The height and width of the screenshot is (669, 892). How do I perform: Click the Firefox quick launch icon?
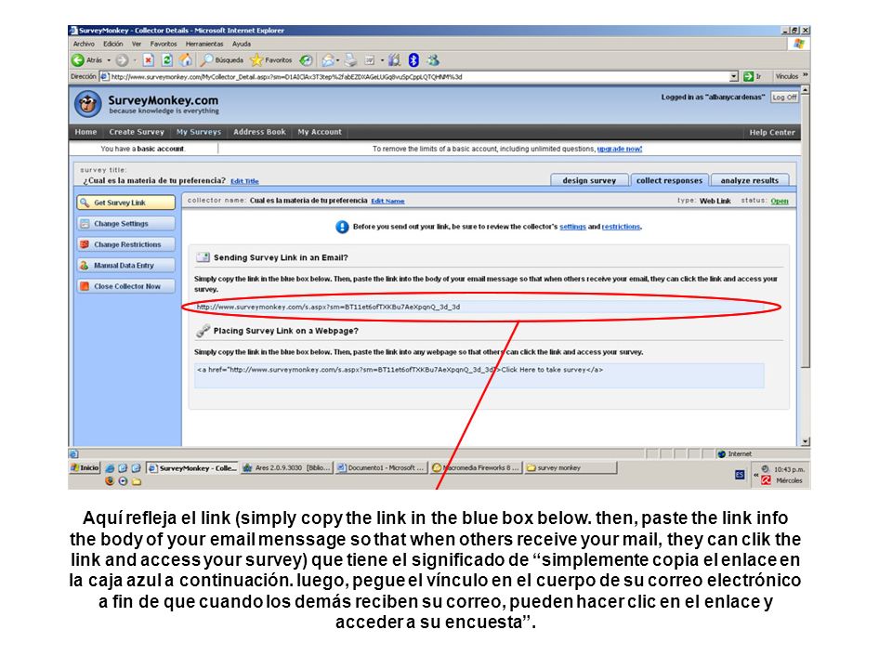110,480
